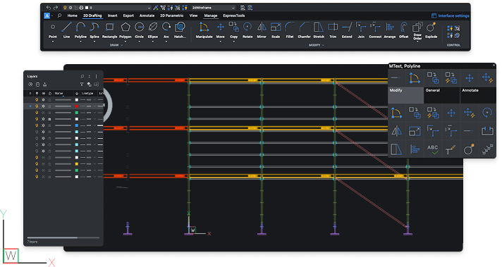Switch to the ExpressTools ribbon tab

(x=233, y=15)
